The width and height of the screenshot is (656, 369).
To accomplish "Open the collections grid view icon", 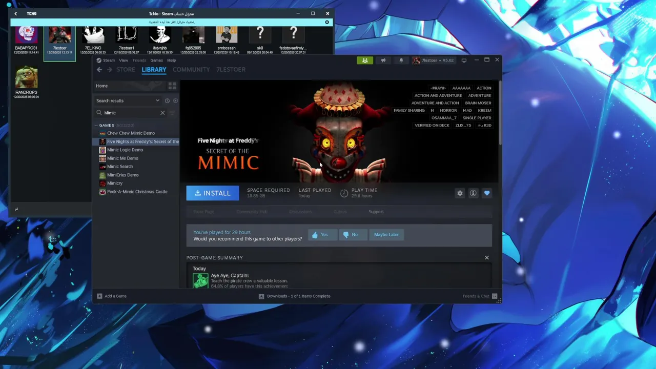I will [172, 86].
